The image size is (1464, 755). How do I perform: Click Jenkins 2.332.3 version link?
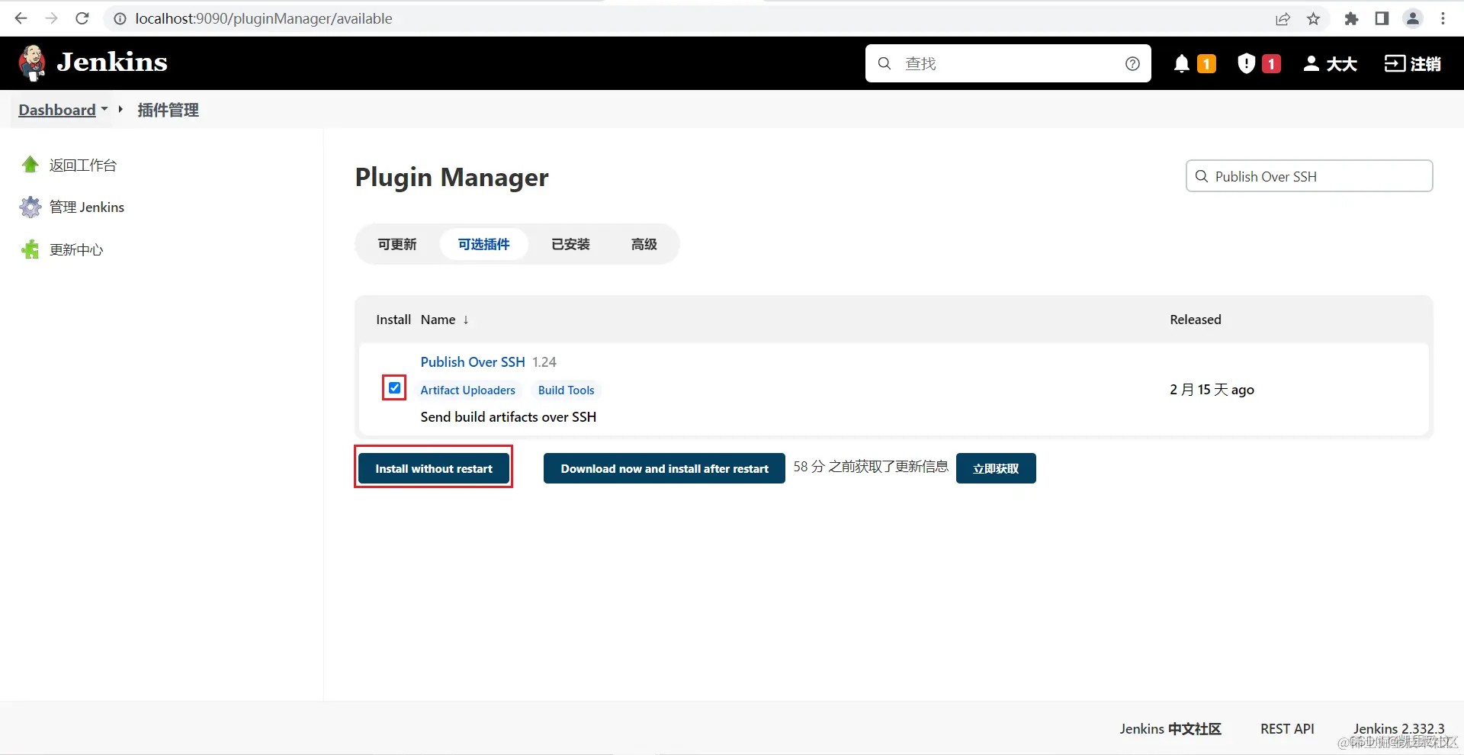point(1398,729)
